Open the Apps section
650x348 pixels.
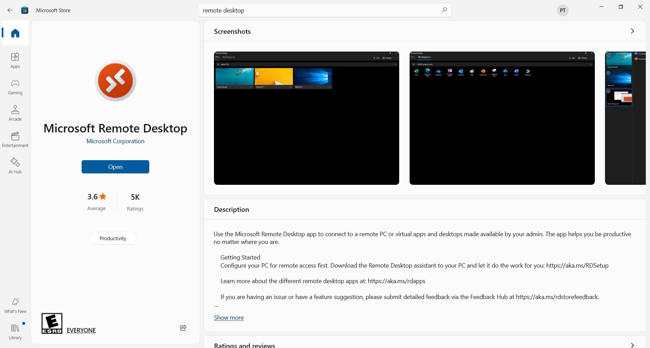click(15, 60)
